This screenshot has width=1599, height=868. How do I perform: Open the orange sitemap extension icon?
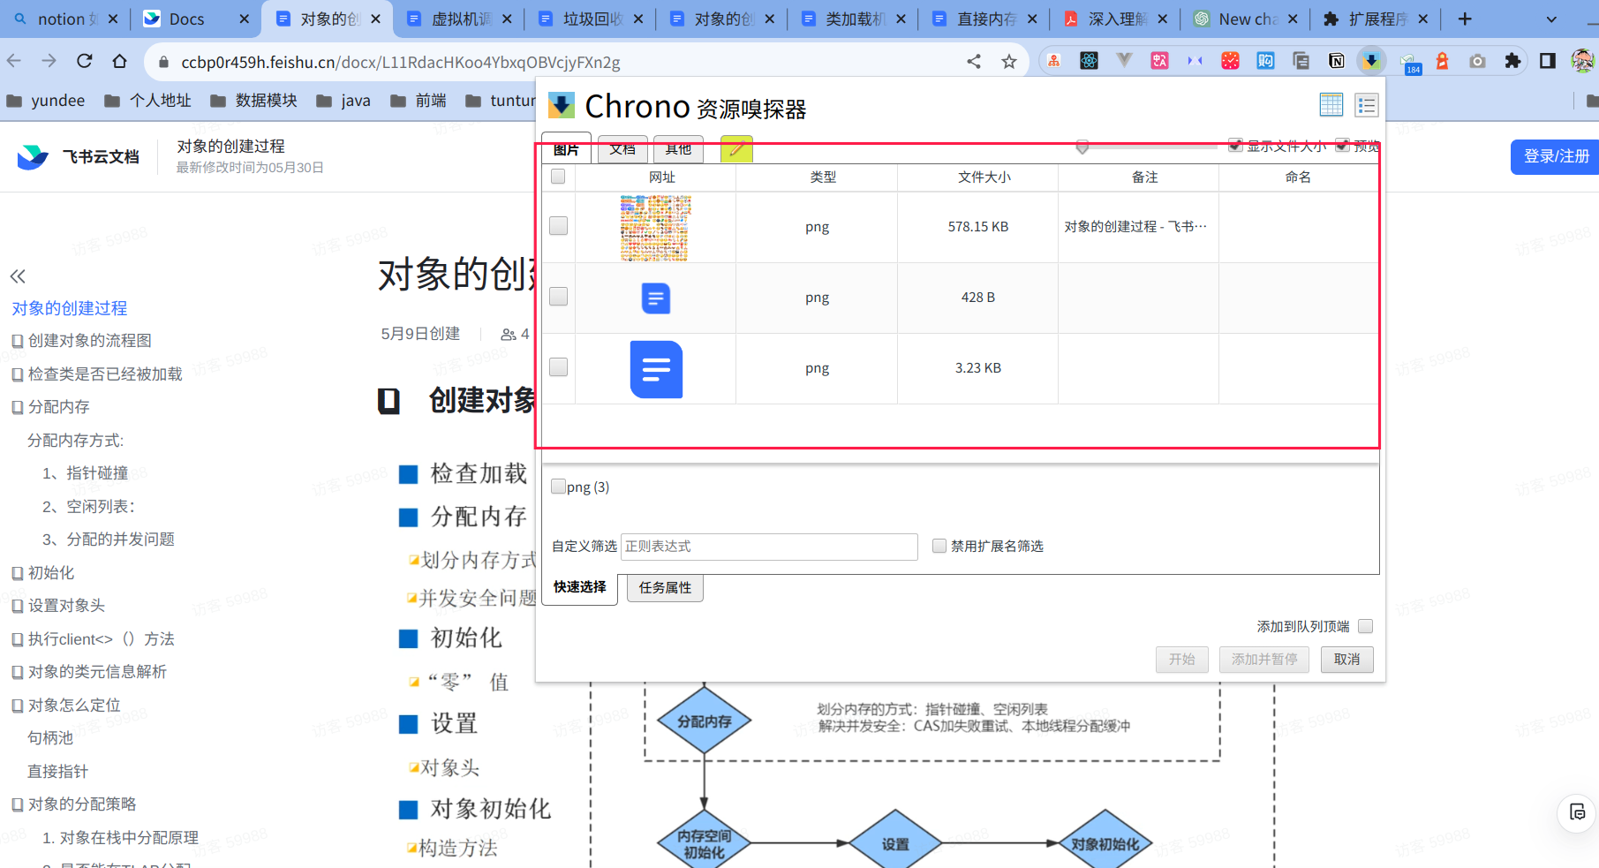pyautogui.click(x=1053, y=61)
